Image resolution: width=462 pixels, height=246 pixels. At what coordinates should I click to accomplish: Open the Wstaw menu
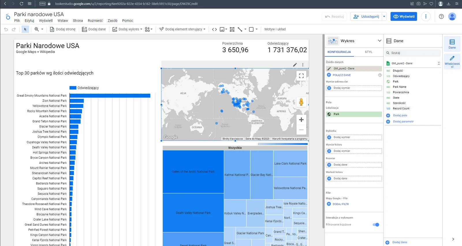[x=63, y=21]
